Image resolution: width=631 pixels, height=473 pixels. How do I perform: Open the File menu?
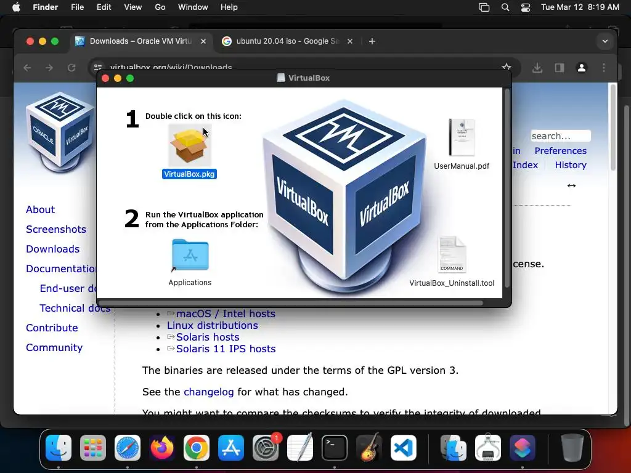pos(77,7)
